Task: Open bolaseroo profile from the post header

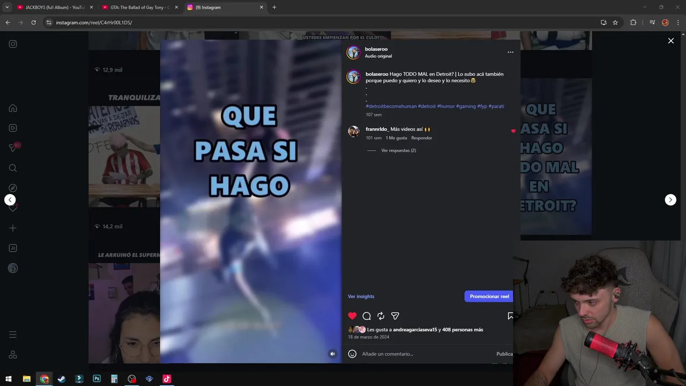Action: [376, 49]
